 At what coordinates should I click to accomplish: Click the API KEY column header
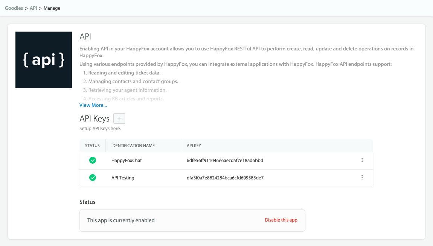(x=194, y=146)
